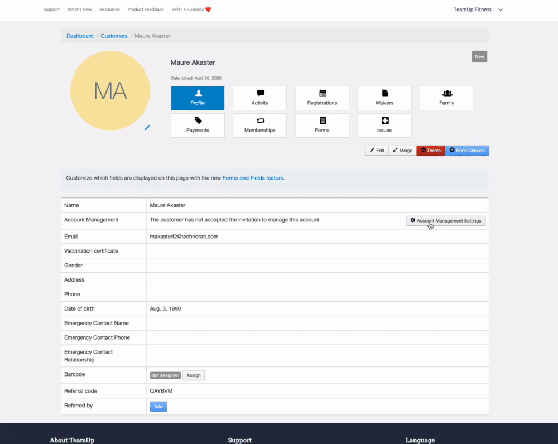Open the Family group tile

pos(446,98)
